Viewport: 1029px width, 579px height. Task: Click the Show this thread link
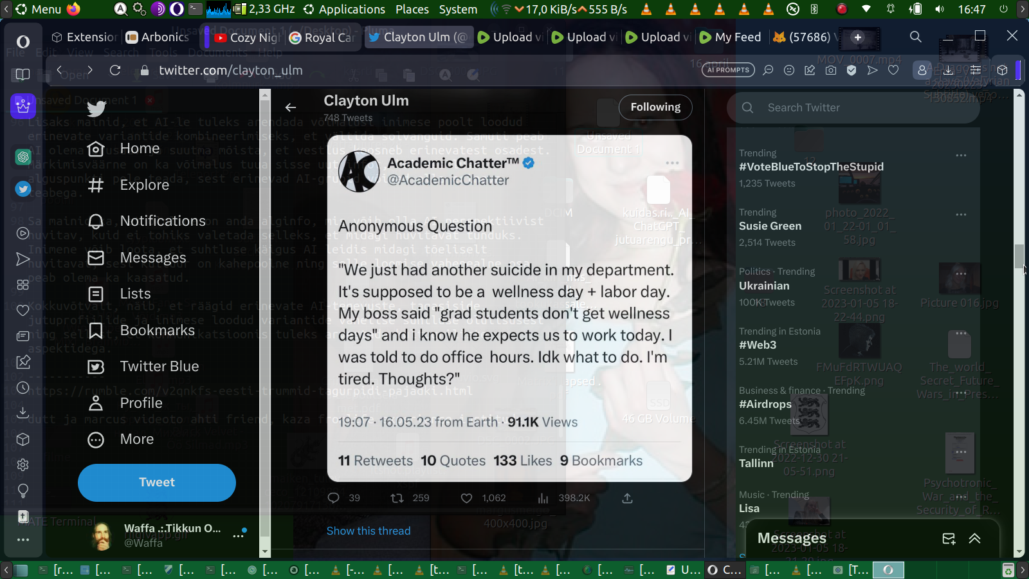(369, 531)
